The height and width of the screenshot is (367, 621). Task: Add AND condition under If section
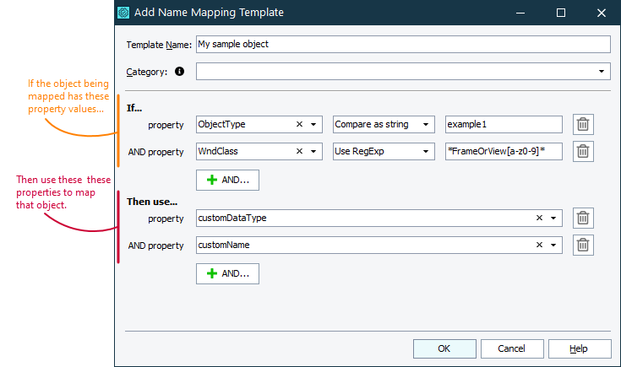pos(227,180)
